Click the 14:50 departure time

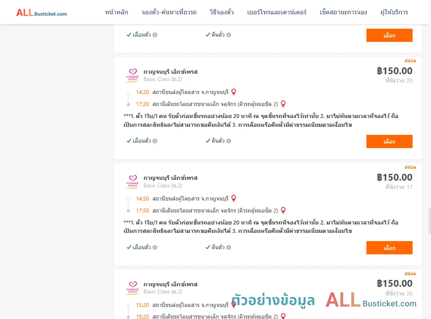pos(142,199)
